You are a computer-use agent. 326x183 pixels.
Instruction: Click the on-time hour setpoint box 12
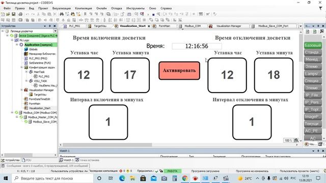point(84,75)
